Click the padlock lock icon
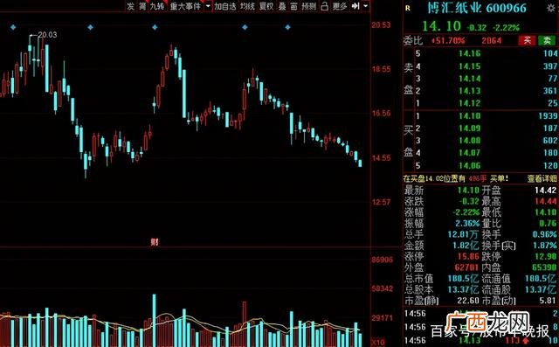559x347 pixels. 324,6
